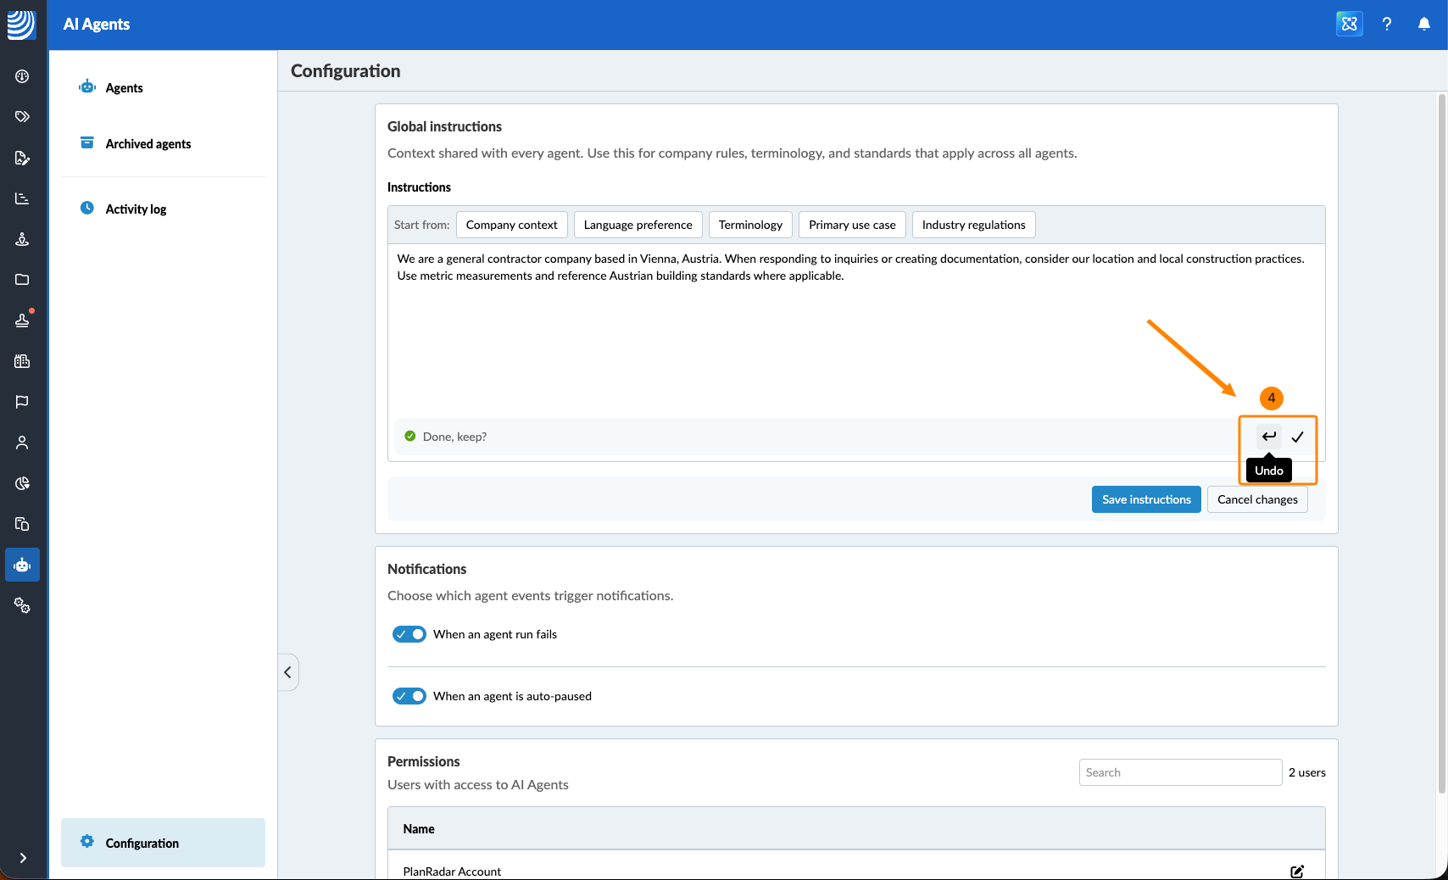Viewport: 1448px width, 880px height.
Task: Accept the change with the checkmark icon
Action: coord(1297,437)
